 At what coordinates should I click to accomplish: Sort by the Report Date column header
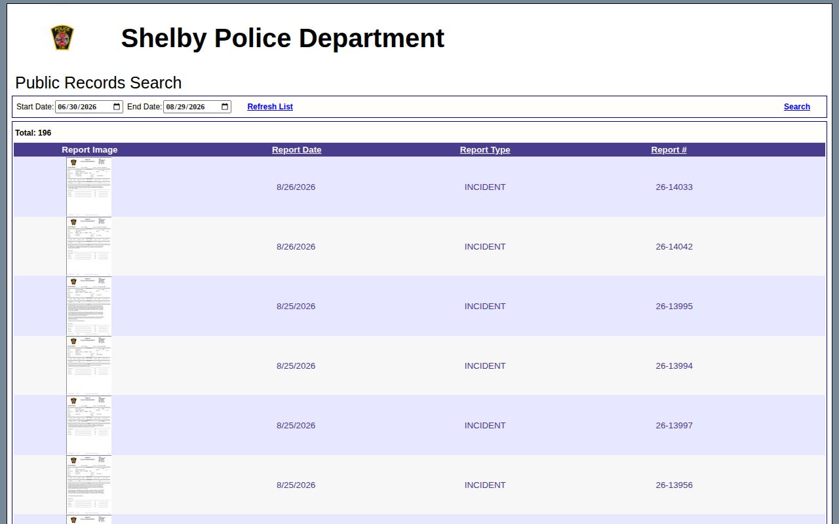tap(297, 150)
